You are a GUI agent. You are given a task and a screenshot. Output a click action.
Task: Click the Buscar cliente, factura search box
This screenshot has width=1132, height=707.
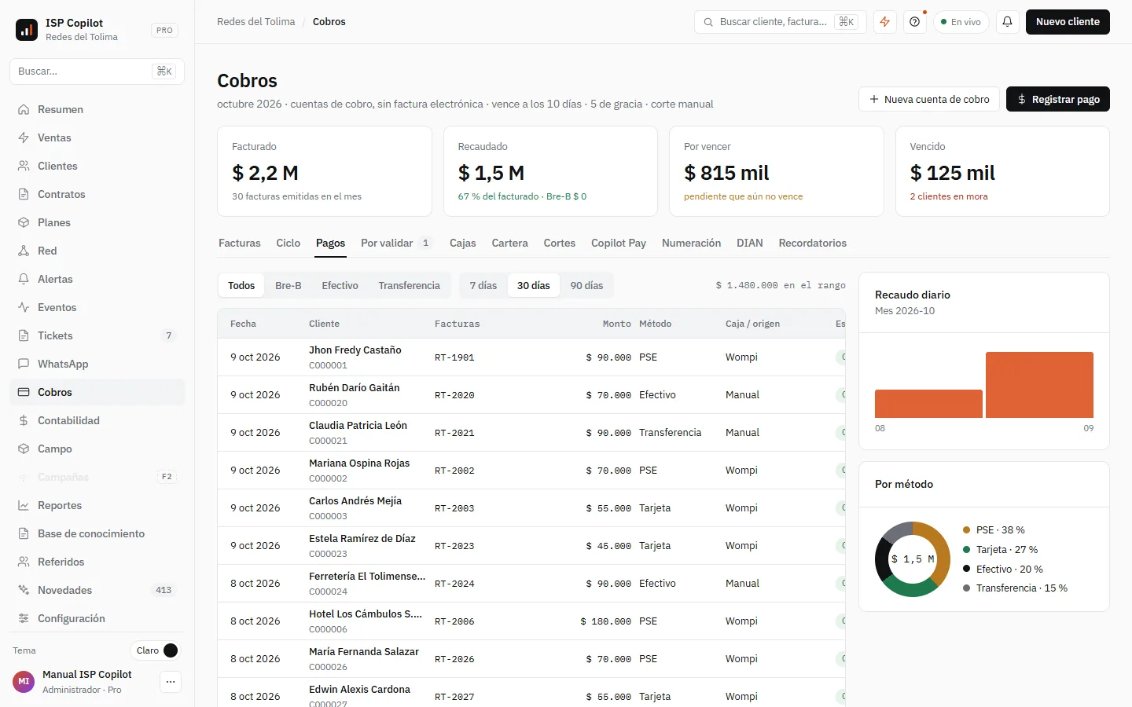[780, 22]
